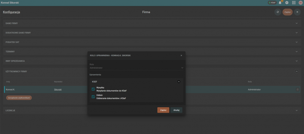Click Zapisz in the dialog

point(163,110)
